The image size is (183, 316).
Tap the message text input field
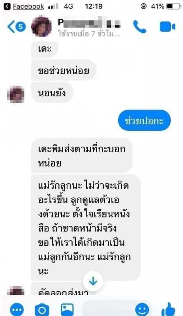(108, 309)
